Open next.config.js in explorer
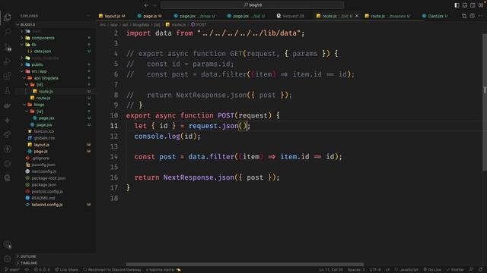Screen dimensions: 487x273 pos(56,171)
